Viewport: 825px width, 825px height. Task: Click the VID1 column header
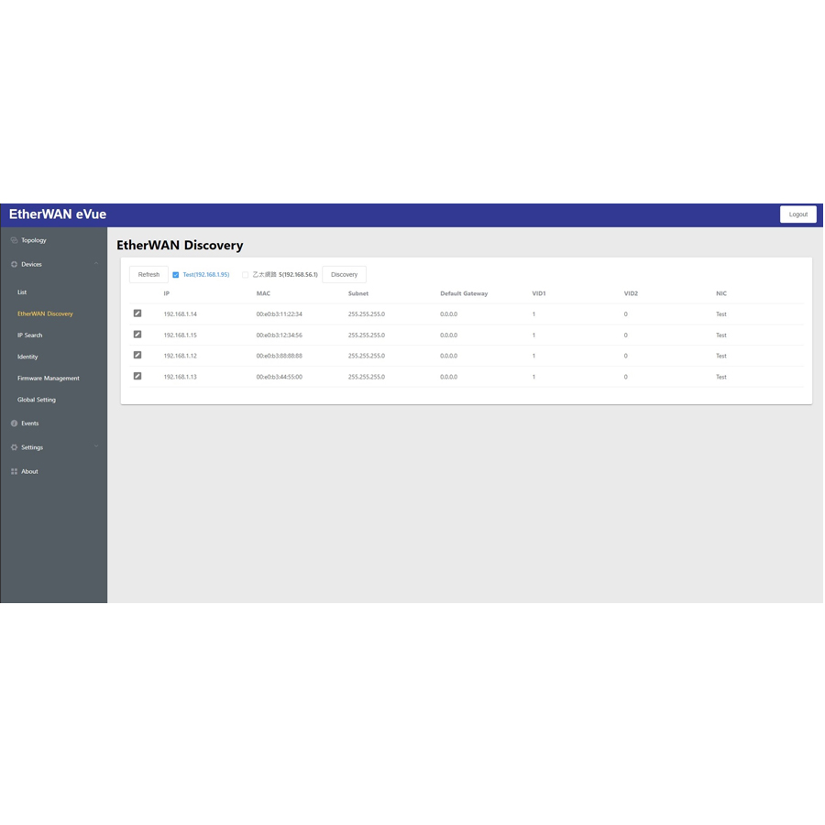pos(539,293)
